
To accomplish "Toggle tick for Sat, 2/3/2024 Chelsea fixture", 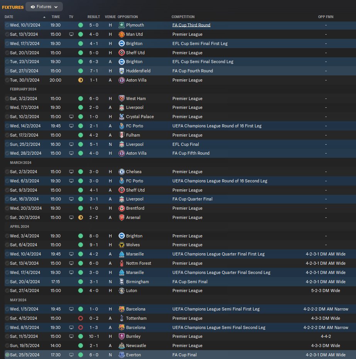I will pos(7,172).
